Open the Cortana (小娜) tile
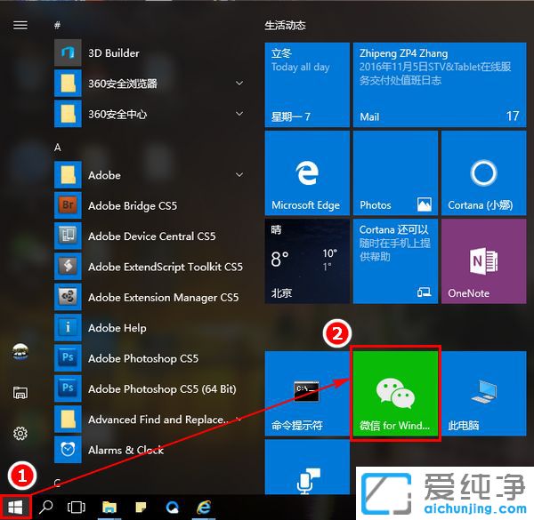The image size is (534, 520). pos(484,173)
